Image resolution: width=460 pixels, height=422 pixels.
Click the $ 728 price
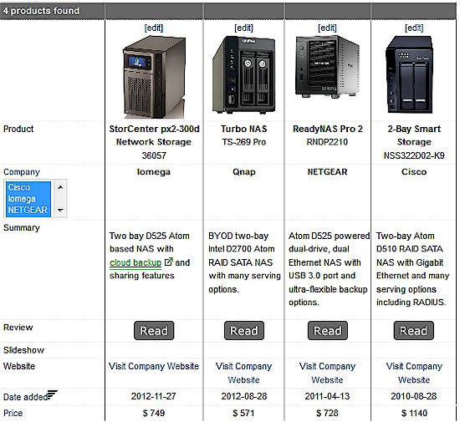click(x=327, y=413)
